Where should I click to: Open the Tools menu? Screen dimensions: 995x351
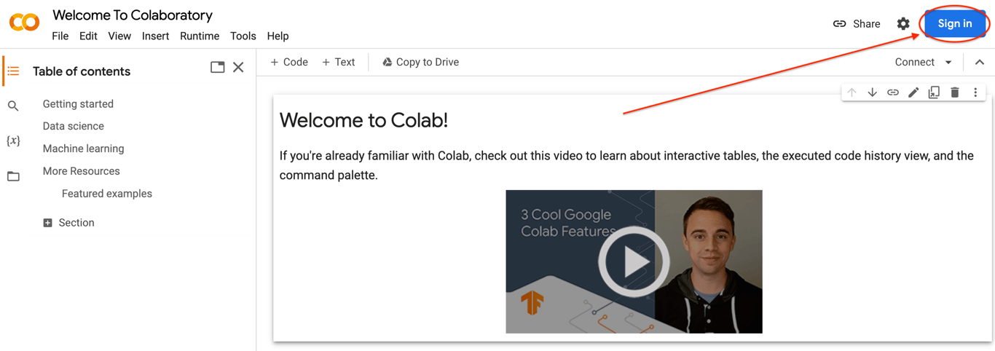coord(243,36)
